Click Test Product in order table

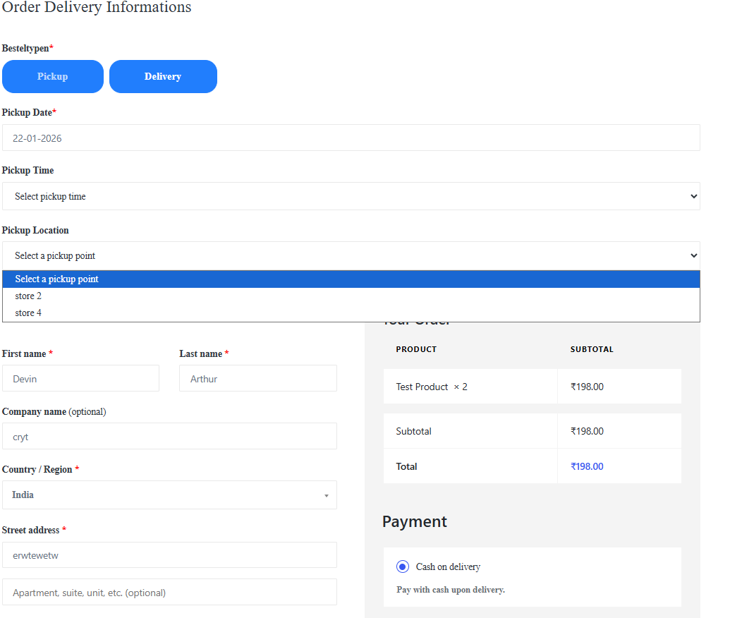422,387
